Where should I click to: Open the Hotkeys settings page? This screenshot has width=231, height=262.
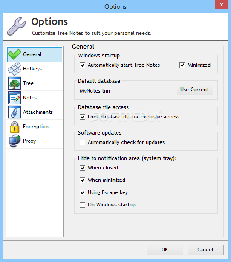(35, 69)
